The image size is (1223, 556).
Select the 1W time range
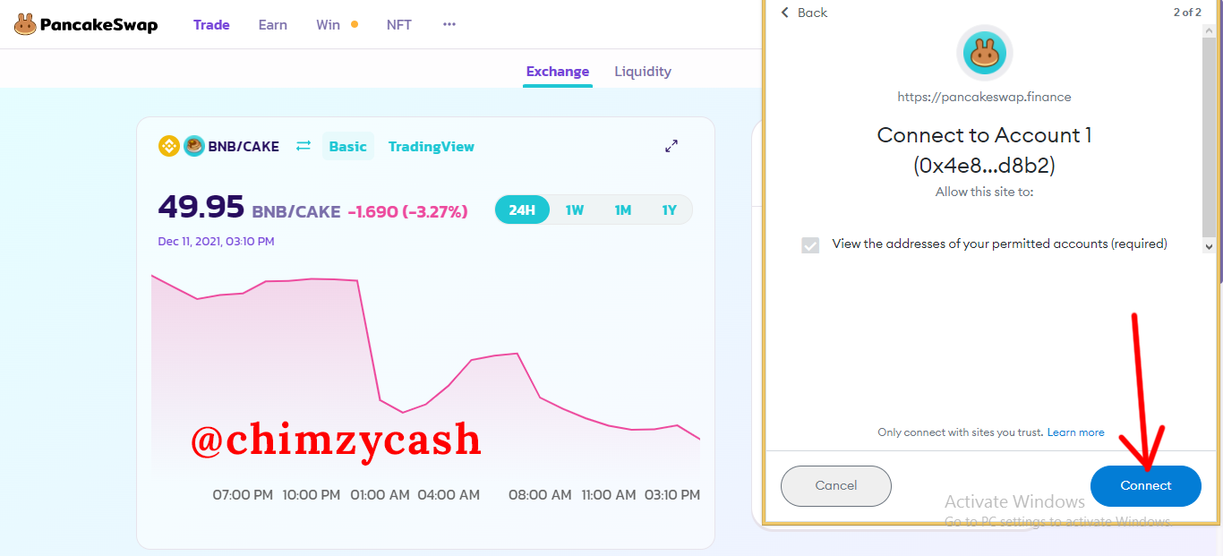pos(574,210)
